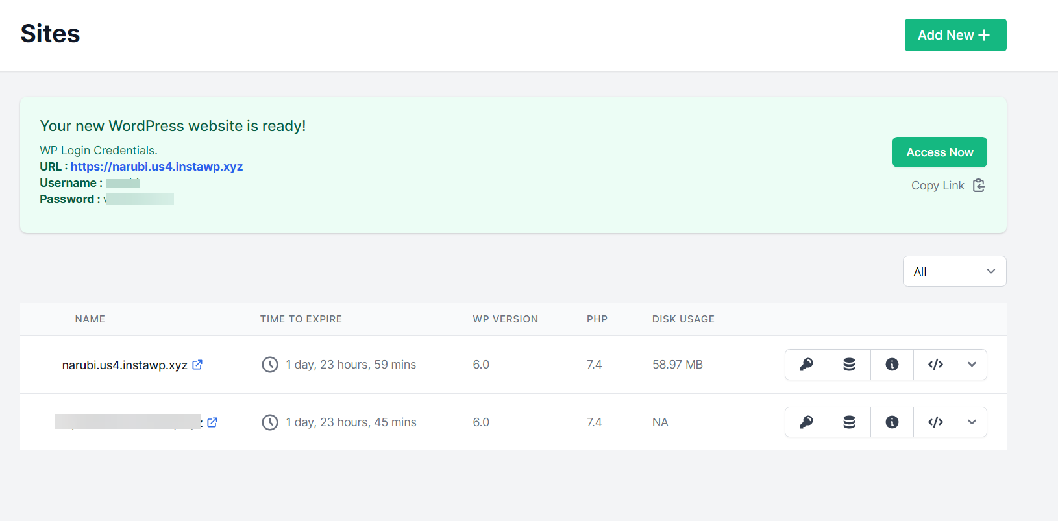Click the Copy Link clipboard icon

pyautogui.click(x=979, y=186)
